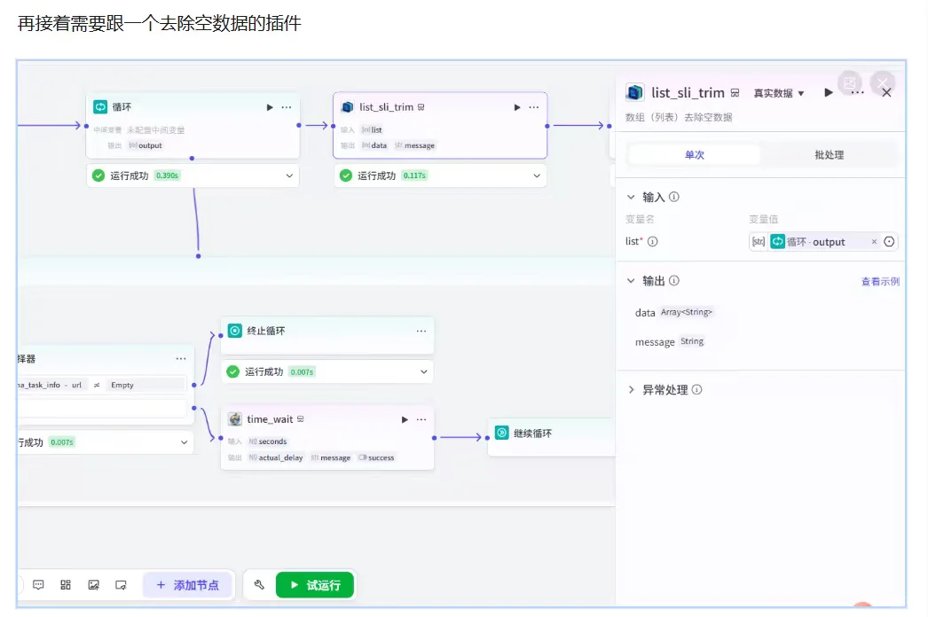
Task: Switch to the 单次 tab
Action: point(694,154)
